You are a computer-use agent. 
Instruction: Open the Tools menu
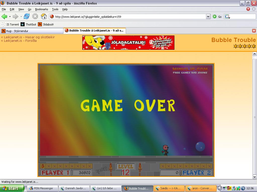pyautogui.click(x=55, y=9)
